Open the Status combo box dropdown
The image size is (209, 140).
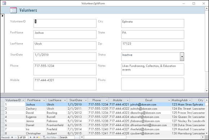(x=182, y=57)
